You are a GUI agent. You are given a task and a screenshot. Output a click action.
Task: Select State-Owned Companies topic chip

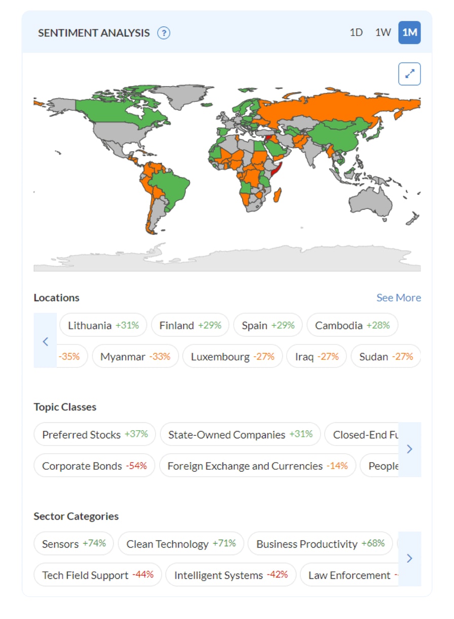click(x=240, y=435)
